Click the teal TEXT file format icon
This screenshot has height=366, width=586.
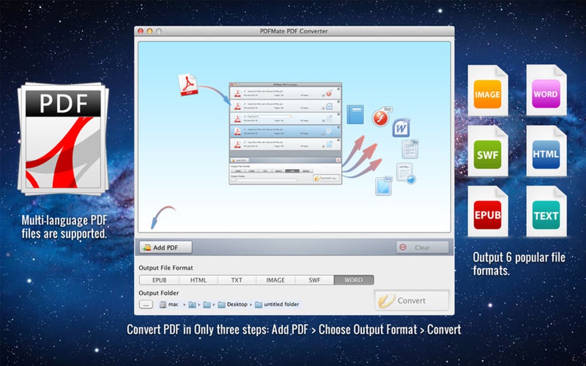[x=546, y=212]
